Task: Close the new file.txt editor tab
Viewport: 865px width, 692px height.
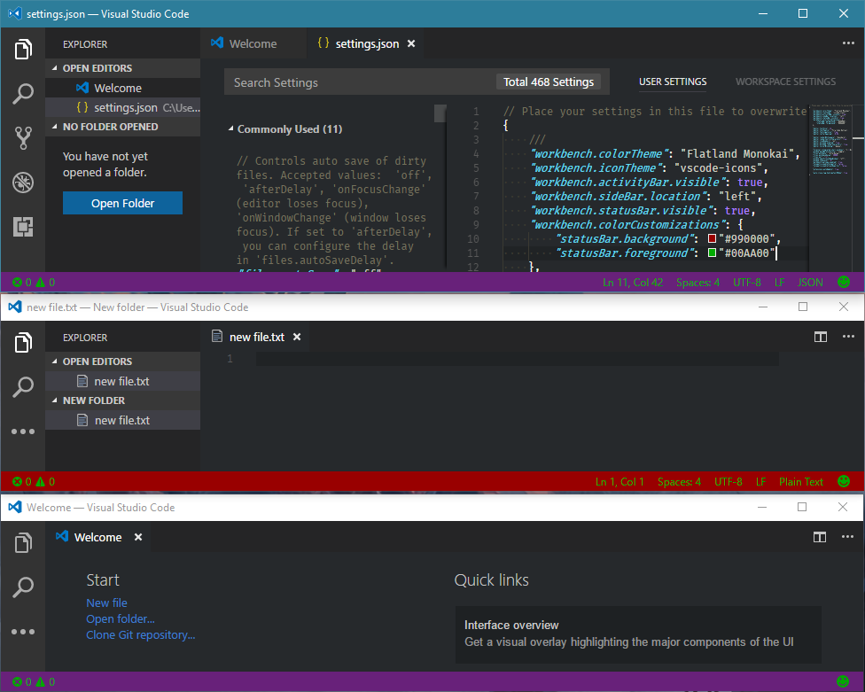Action: (x=297, y=337)
